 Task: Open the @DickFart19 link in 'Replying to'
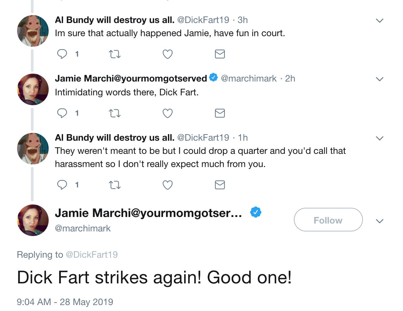pyautogui.click(x=92, y=255)
